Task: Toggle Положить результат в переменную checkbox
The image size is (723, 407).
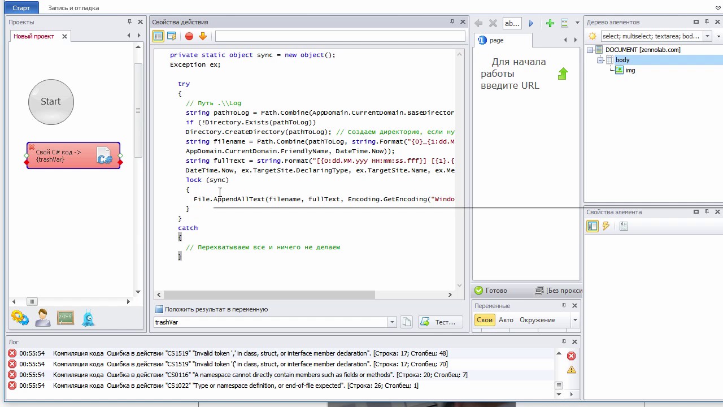Action: pyautogui.click(x=159, y=309)
